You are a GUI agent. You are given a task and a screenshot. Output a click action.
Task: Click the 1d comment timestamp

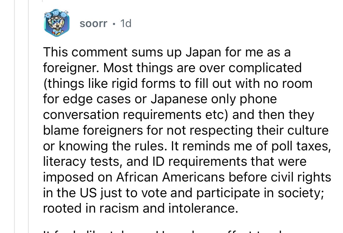126,24
